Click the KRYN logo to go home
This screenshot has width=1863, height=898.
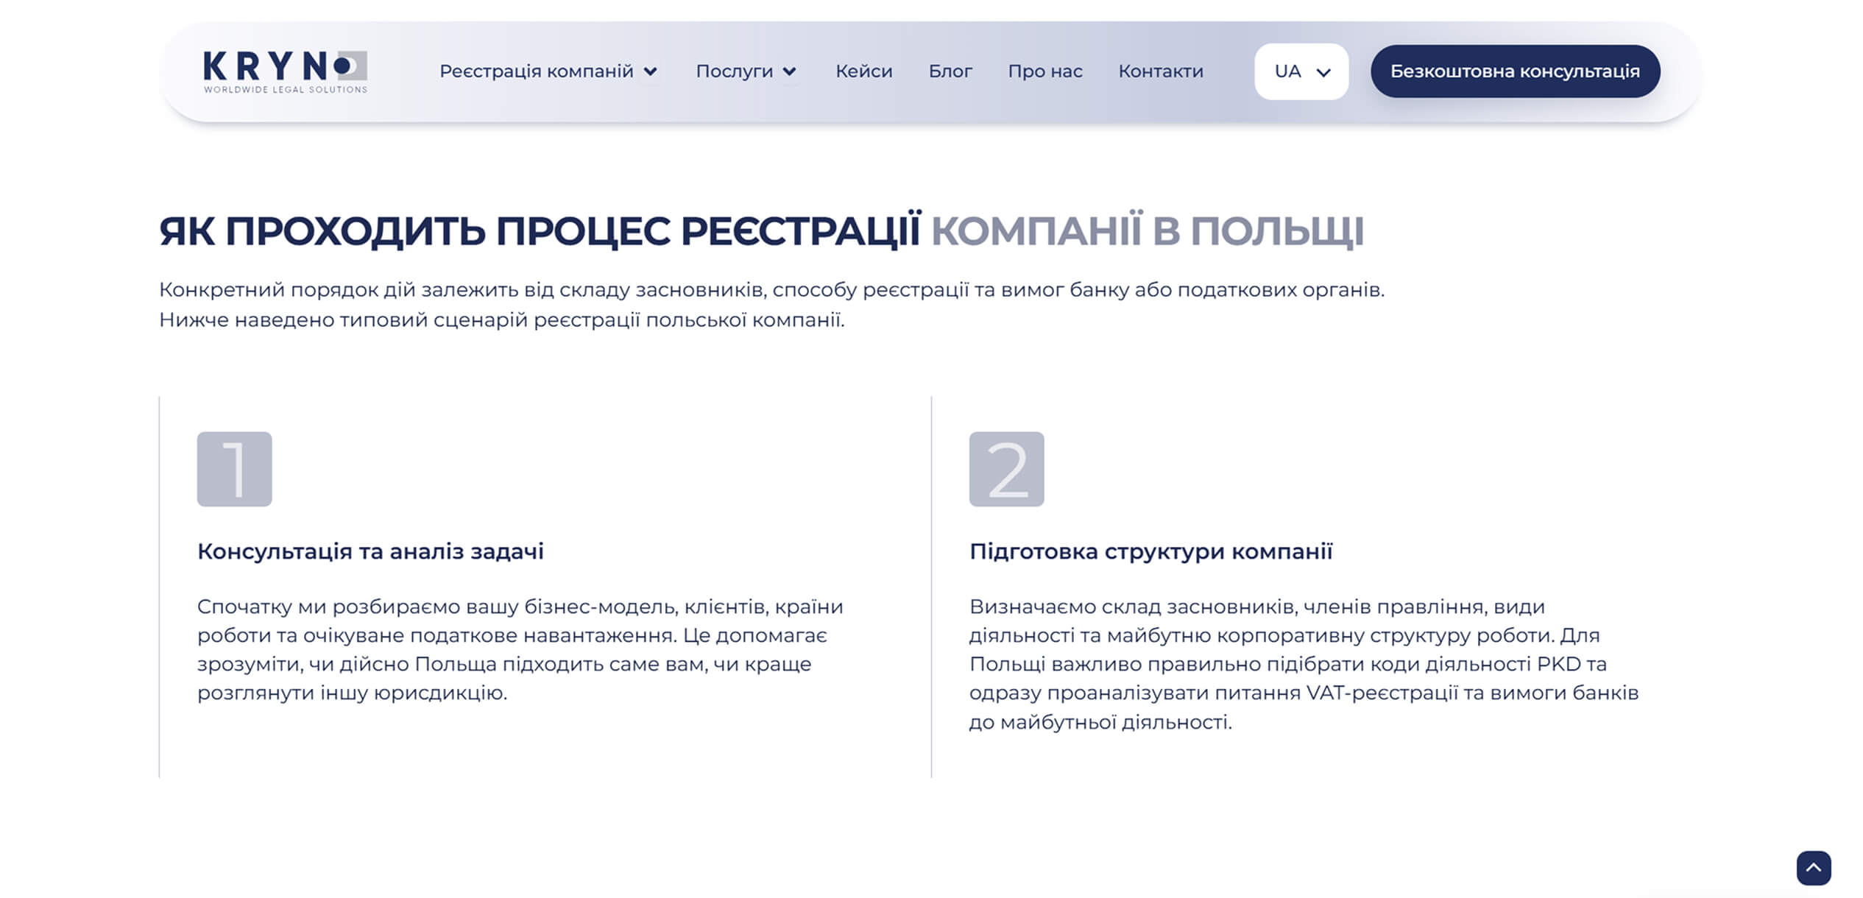(x=285, y=71)
